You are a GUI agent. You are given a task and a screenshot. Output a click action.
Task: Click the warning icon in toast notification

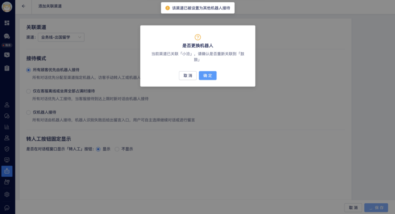pos(167,8)
